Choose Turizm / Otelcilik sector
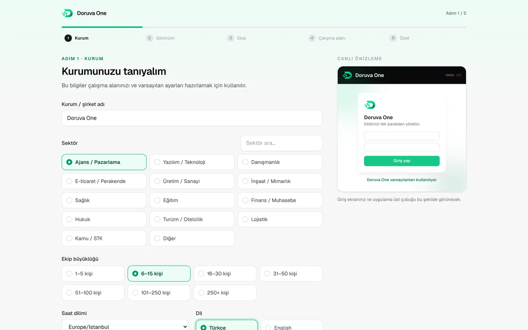This screenshot has width=528, height=330. [x=192, y=219]
